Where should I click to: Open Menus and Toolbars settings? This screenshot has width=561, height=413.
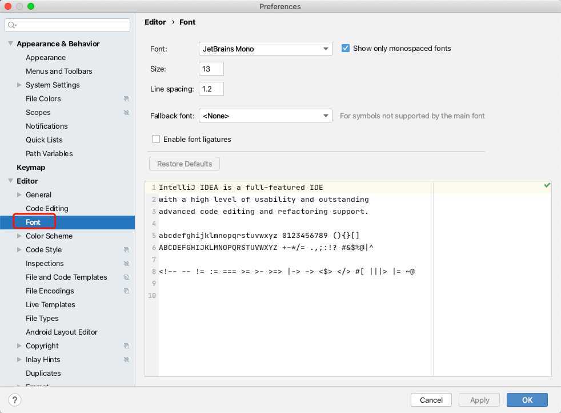pos(59,72)
